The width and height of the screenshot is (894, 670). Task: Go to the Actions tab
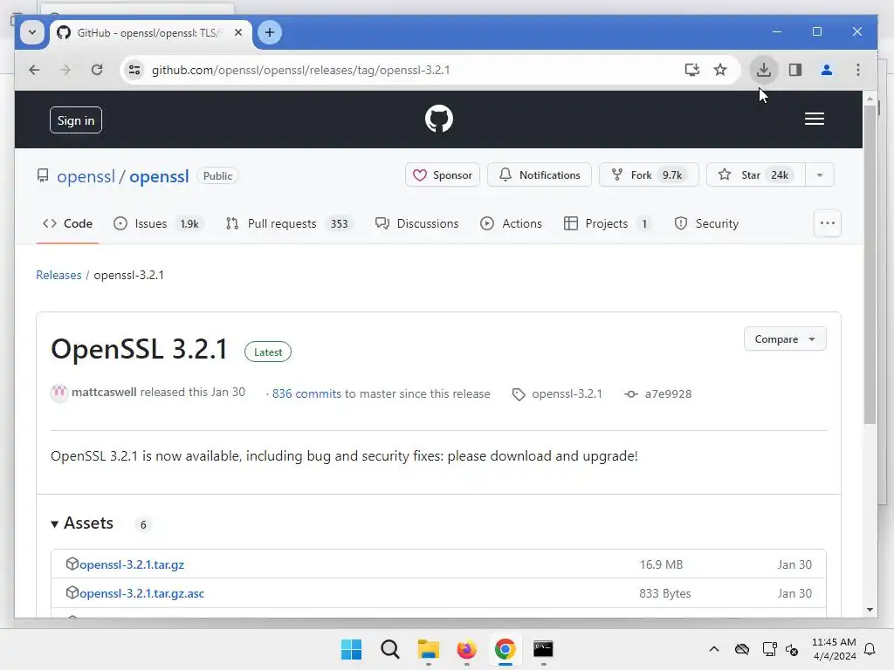click(x=511, y=224)
